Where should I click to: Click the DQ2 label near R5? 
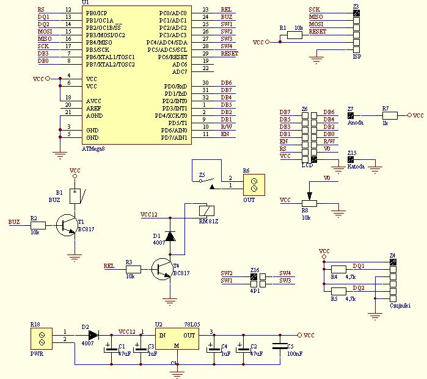click(x=359, y=288)
